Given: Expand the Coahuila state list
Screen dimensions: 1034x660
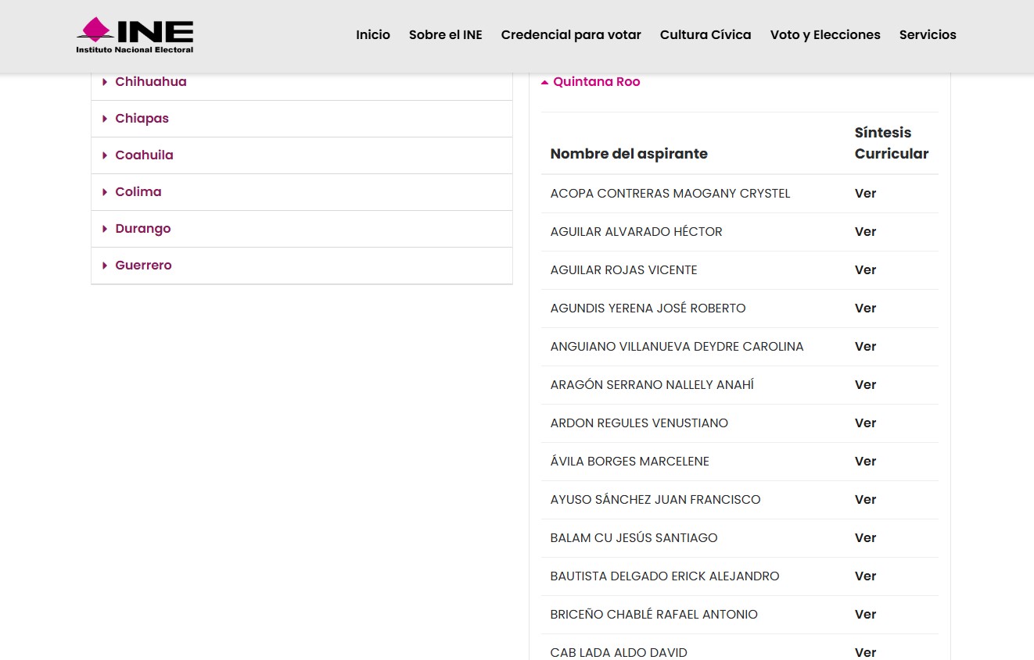Looking at the screenshot, I should pos(144,155).
